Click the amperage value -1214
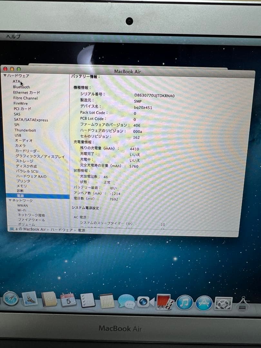 (x=115, y=194)
